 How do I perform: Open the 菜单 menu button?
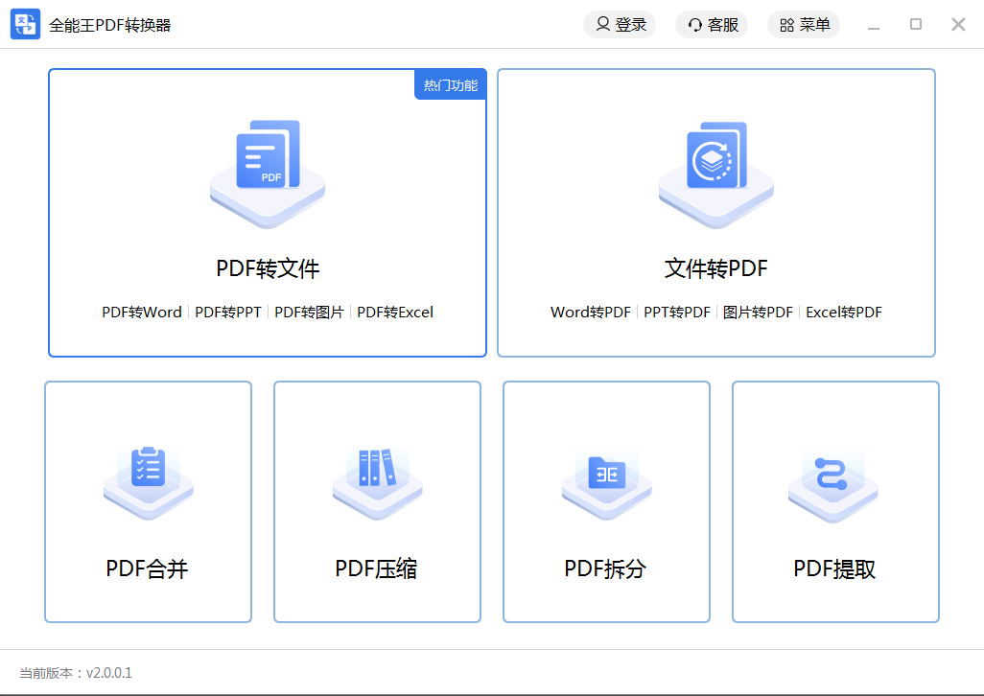[804, 25]
